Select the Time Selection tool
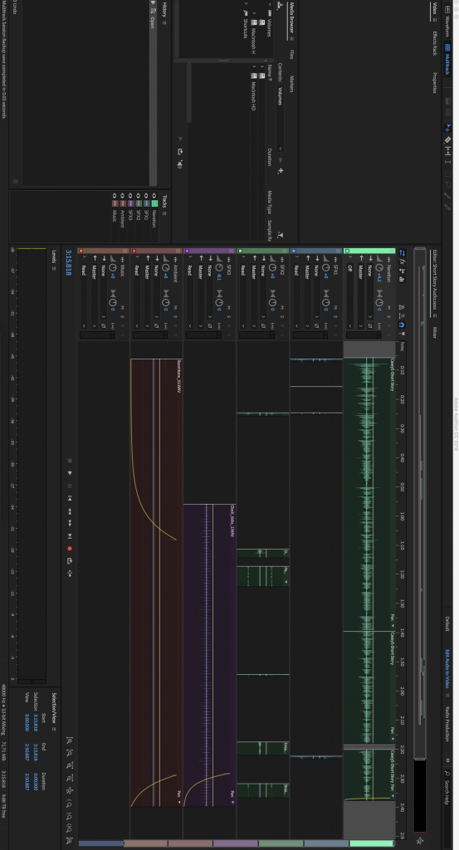 pyautogui.click(x=447, y=162)
